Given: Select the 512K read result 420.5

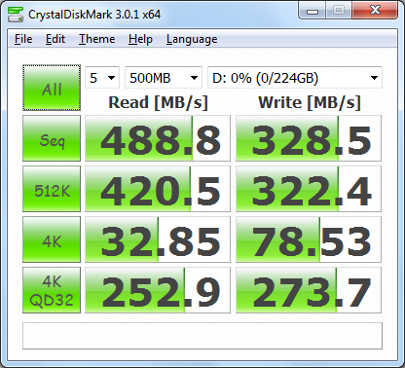Looking at the screenshot, I should point(158,189).
